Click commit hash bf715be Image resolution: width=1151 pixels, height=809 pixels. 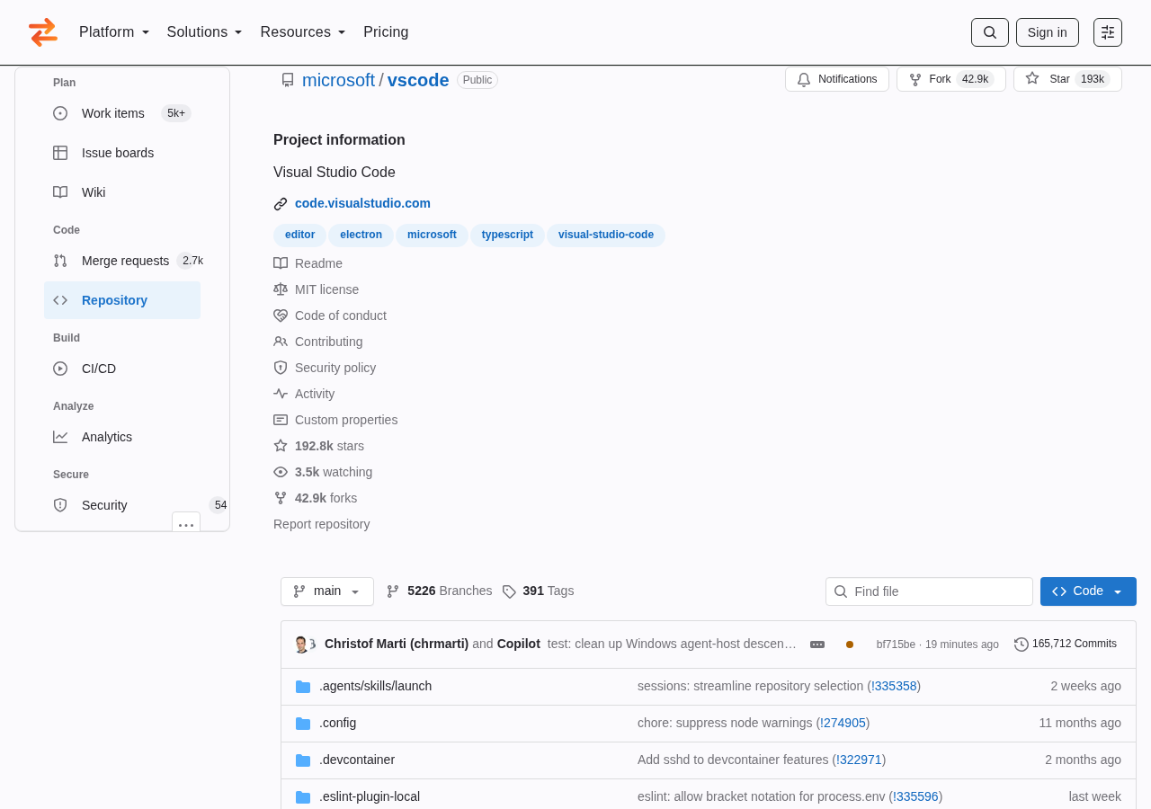click(x=896, y=645)
